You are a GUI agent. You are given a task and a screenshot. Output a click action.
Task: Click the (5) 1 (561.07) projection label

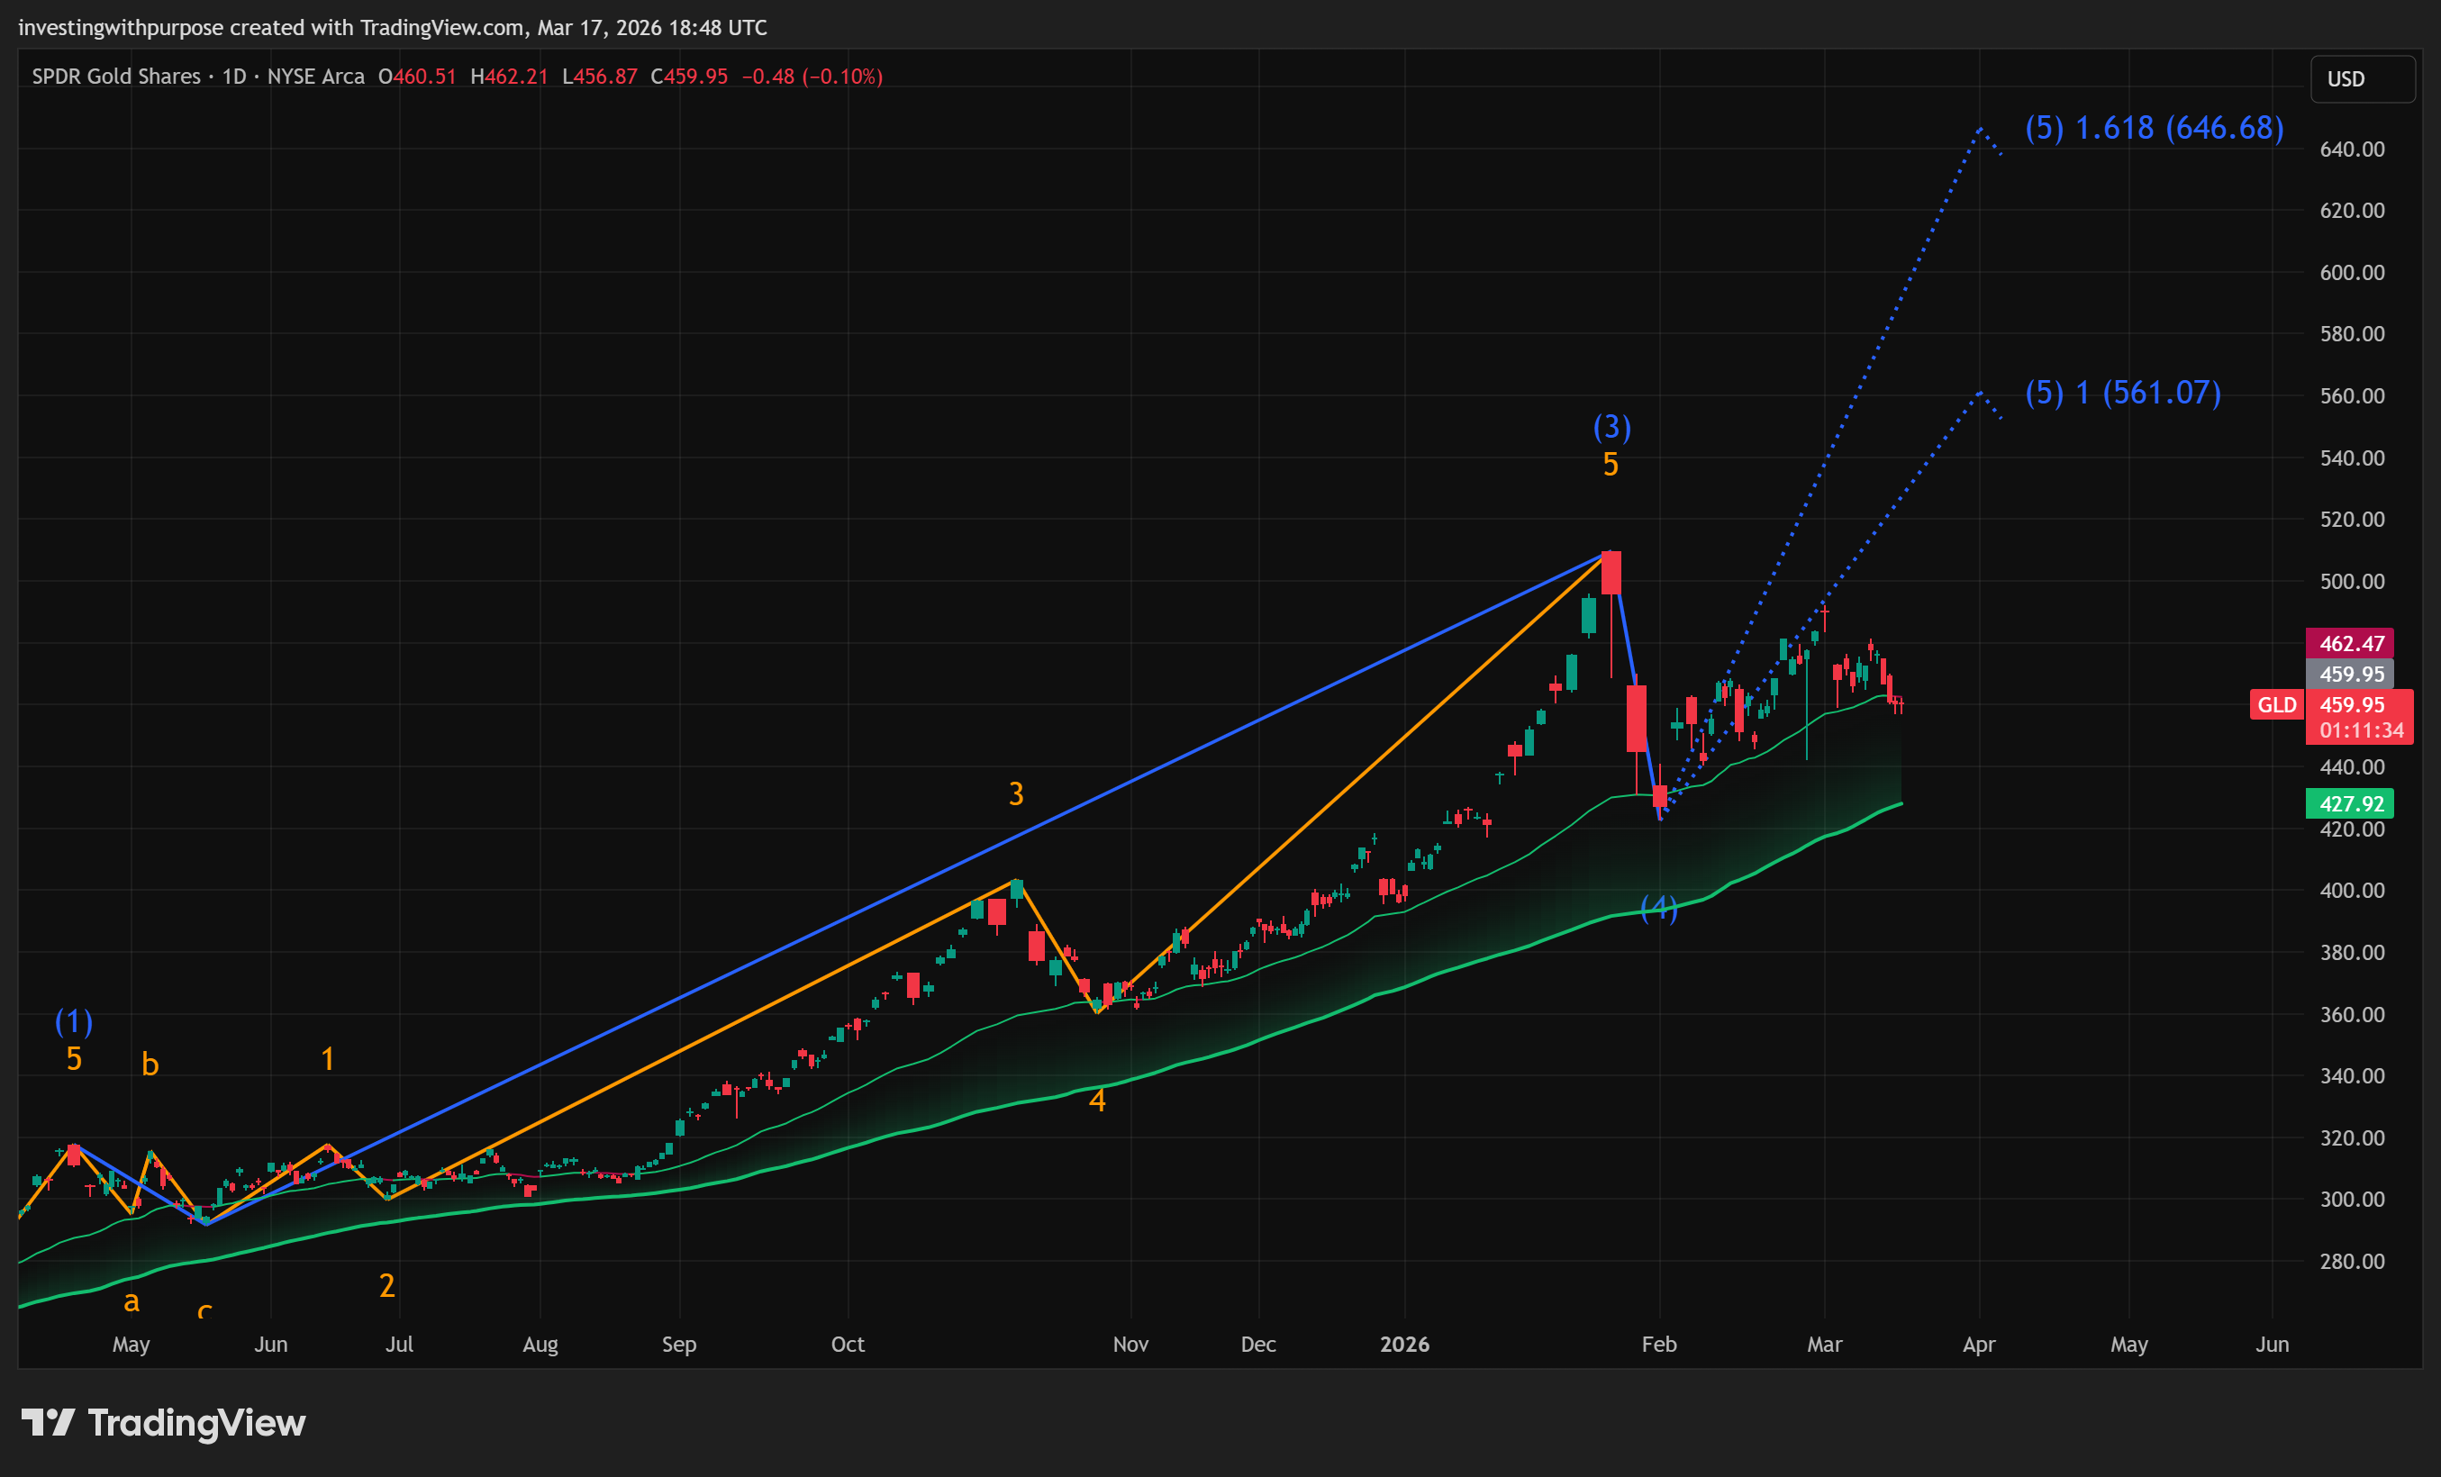2122,394
